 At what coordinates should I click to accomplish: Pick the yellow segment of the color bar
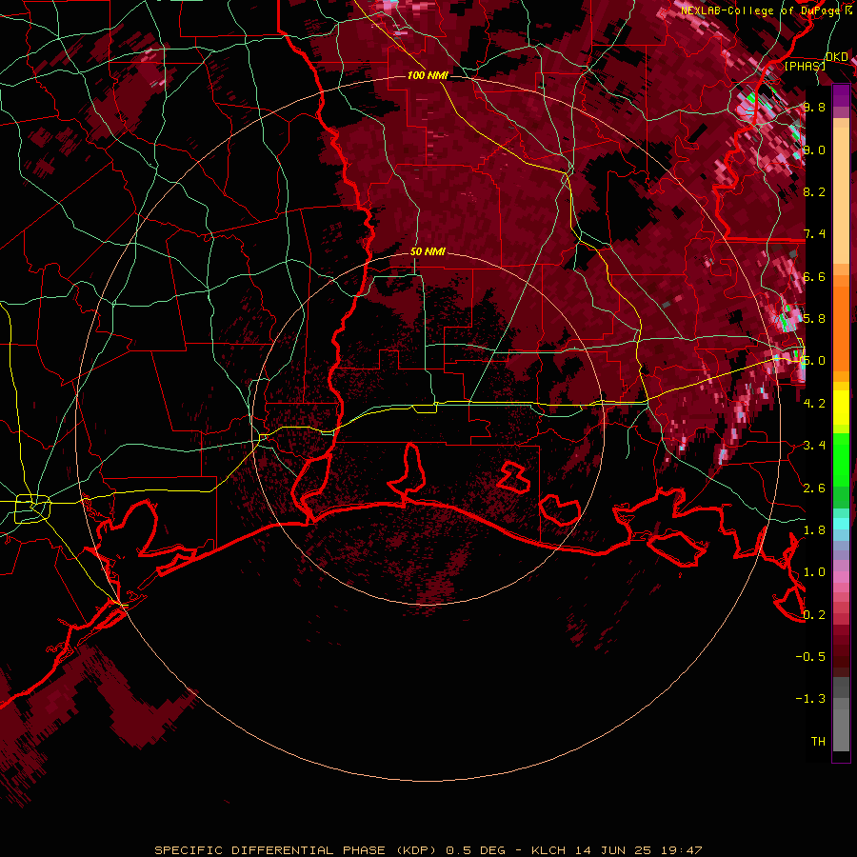[x=841, y=408]
